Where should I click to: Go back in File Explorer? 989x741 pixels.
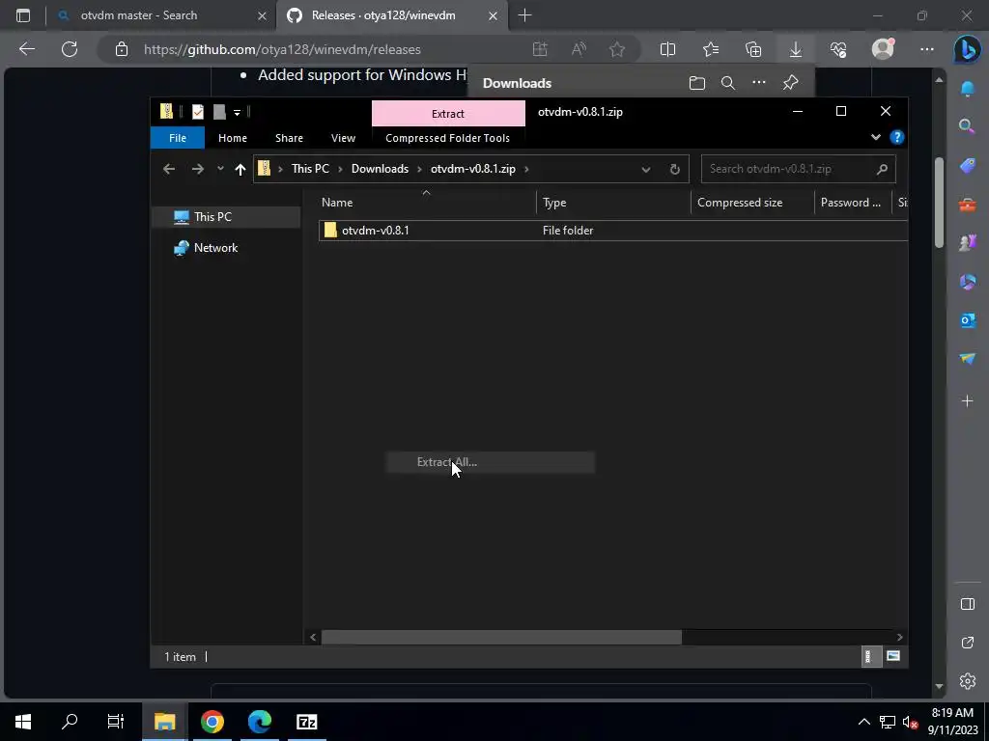(x=168, y=169)
